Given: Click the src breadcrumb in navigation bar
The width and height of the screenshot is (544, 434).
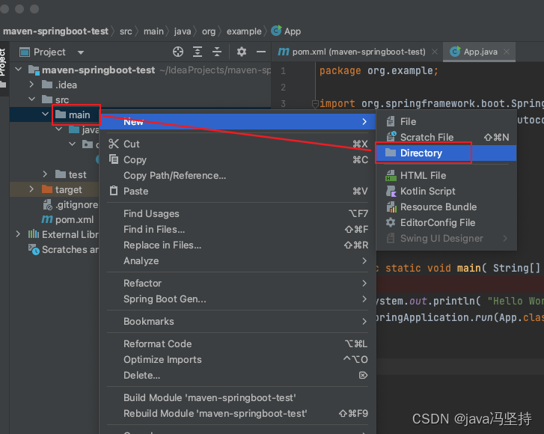Looking at the screenshot, I should pos(126,31).
